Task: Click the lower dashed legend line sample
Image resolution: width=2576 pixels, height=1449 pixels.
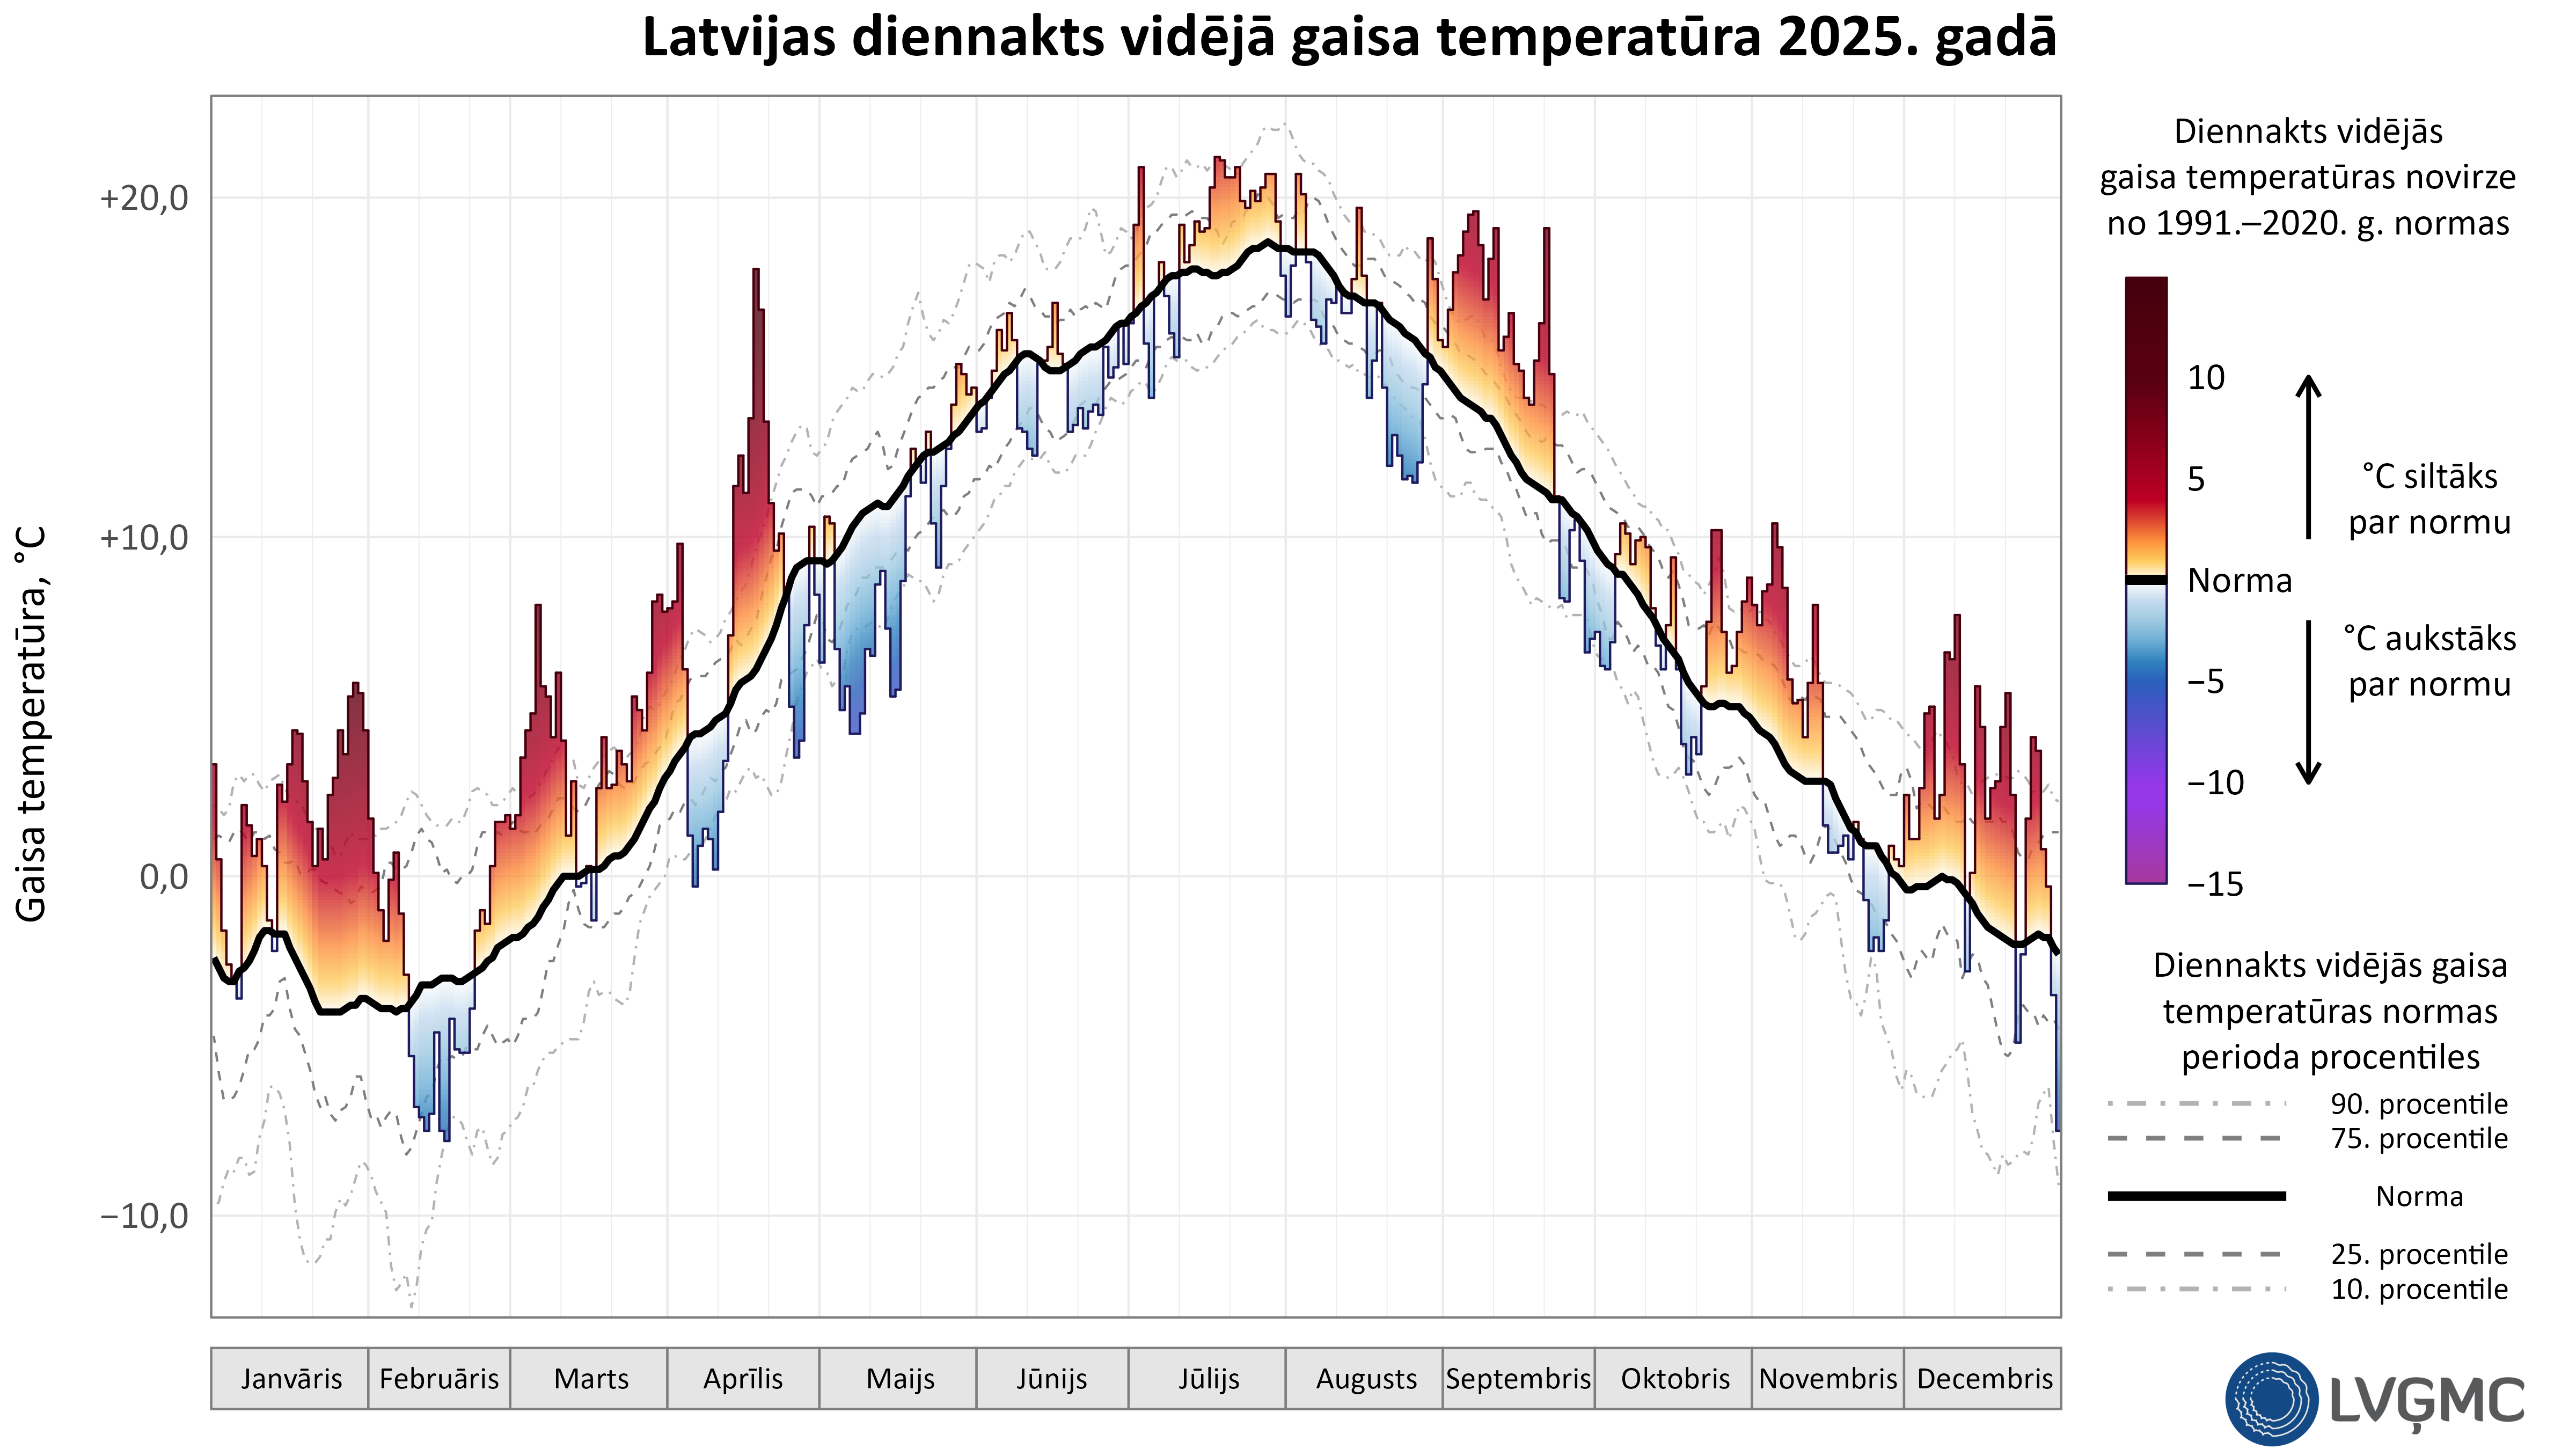Action: pyautogui.click(x=2193, y=1253)
